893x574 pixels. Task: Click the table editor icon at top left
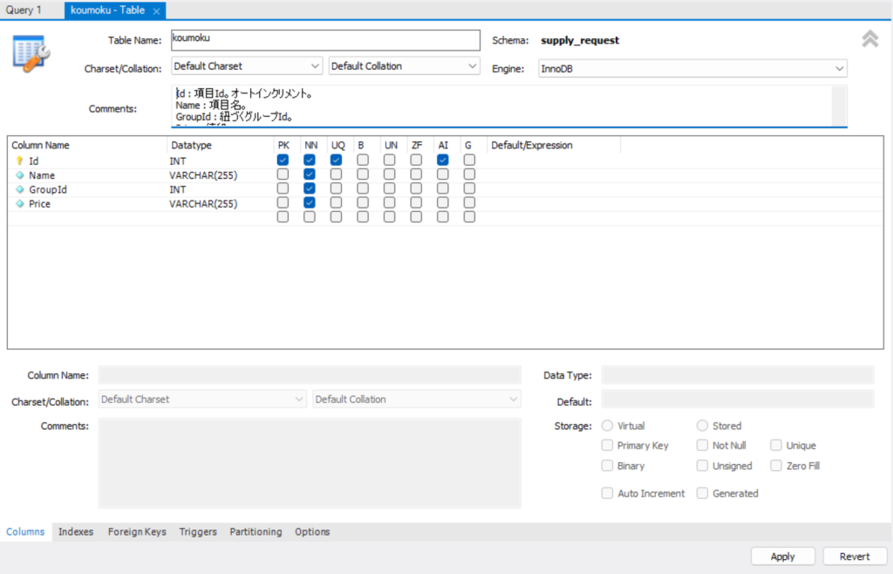(31, 54)
